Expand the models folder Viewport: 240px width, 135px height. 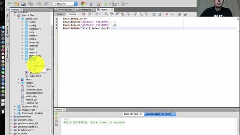click(22, 52)
